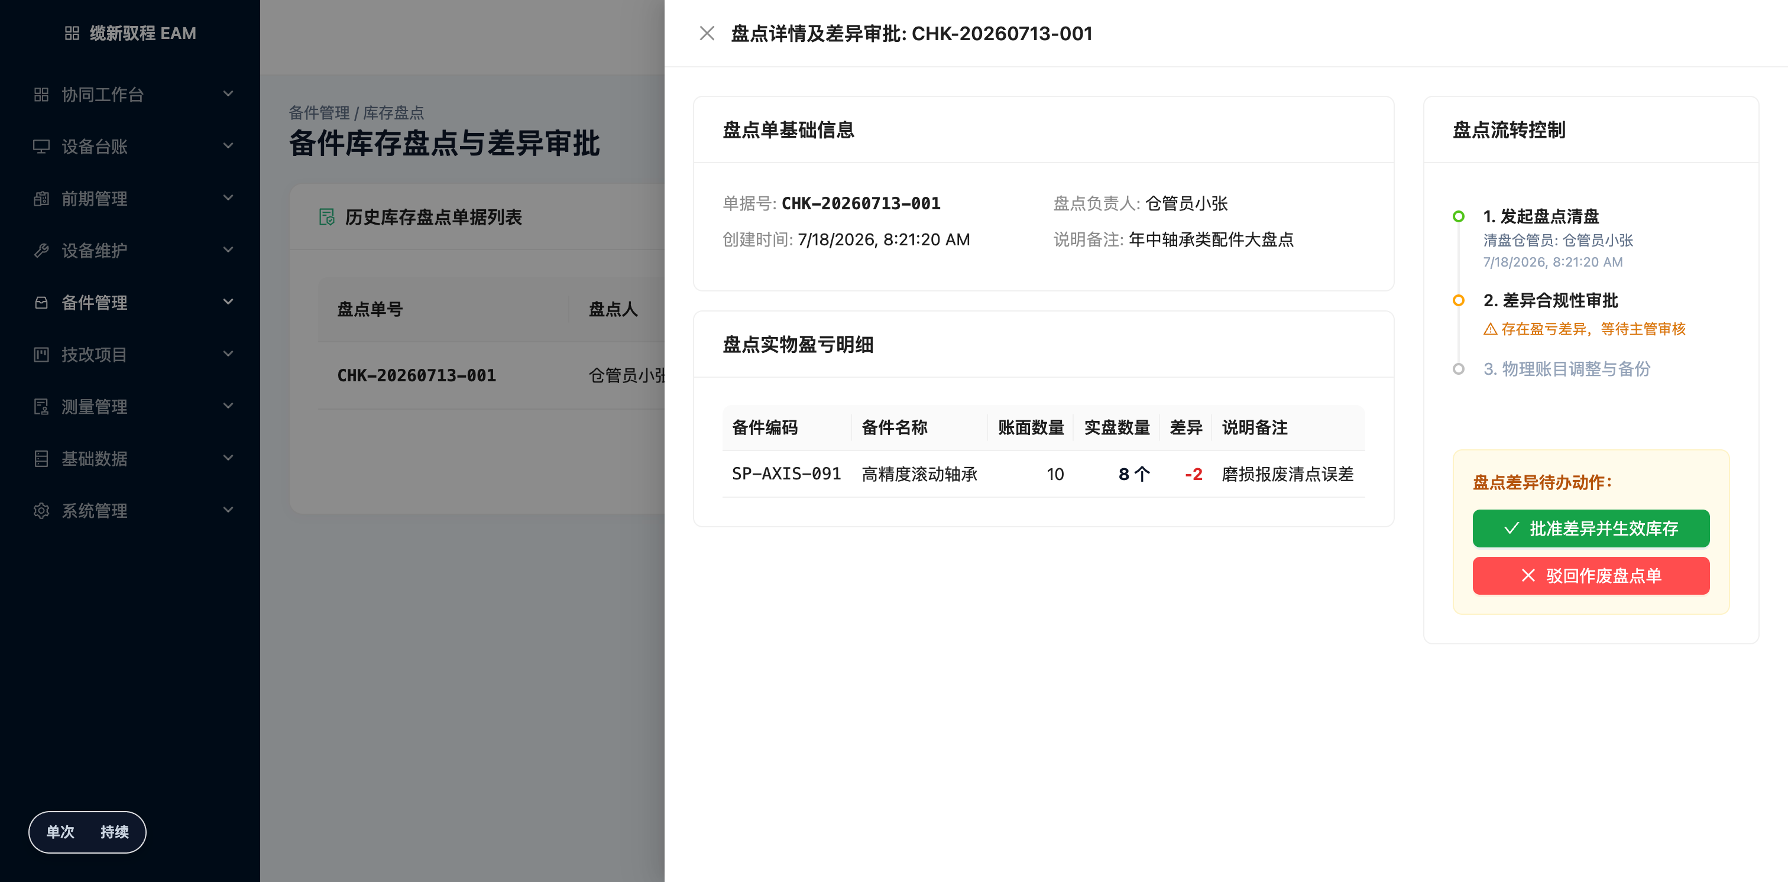Select step 3. 物理账目调整与备份
The height and width of the screenshot is (882, 1788).
click(1567, 369)
